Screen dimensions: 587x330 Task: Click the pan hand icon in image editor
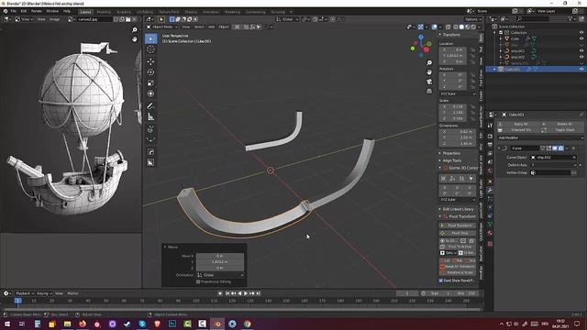pos(135,38)
